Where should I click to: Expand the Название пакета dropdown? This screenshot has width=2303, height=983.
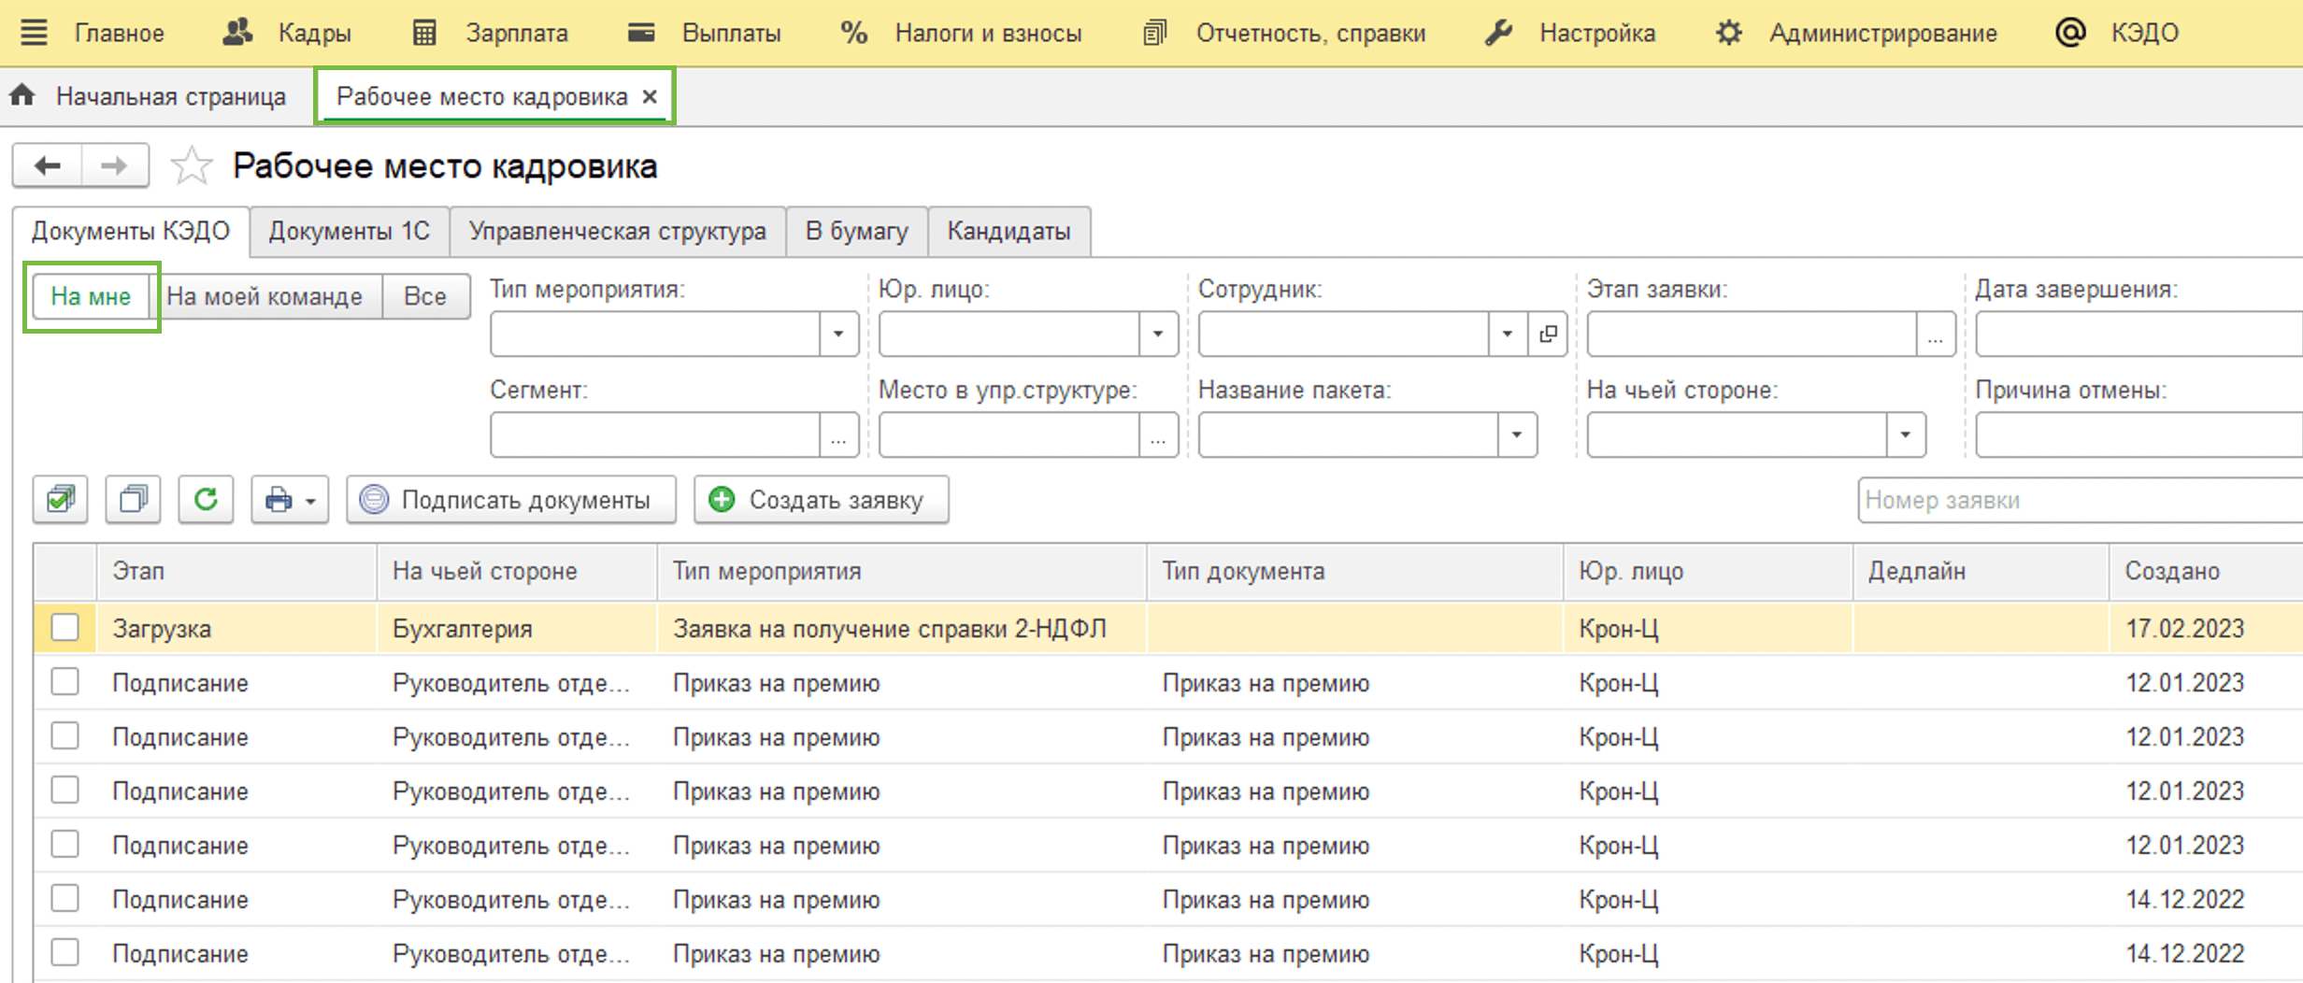pos(1517,435)
